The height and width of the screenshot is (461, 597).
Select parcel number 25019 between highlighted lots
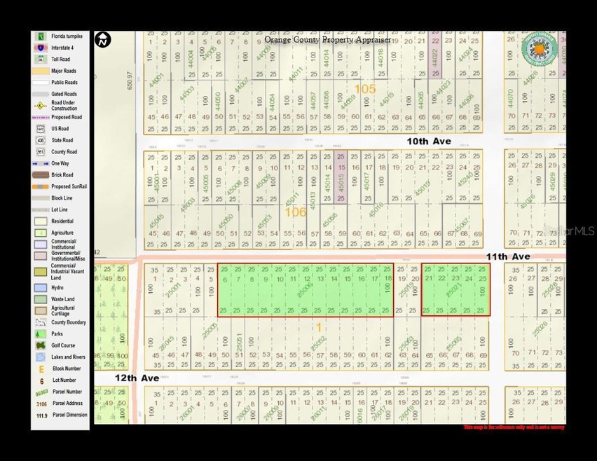point(406,290)
